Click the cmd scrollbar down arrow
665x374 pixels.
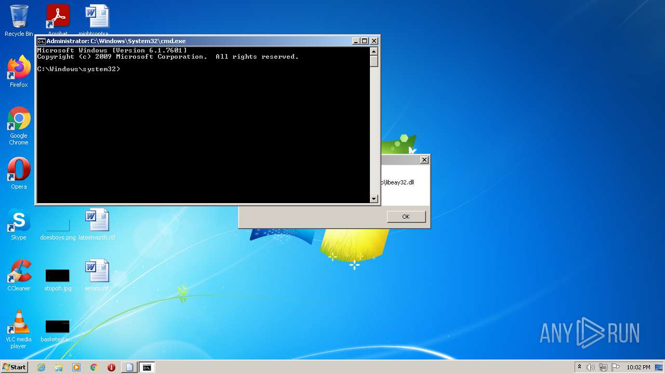[x=374, y=198]
